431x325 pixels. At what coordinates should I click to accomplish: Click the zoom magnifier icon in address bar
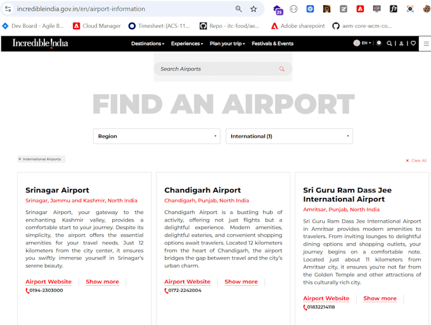pyautogui.click(x=238, y=9)
